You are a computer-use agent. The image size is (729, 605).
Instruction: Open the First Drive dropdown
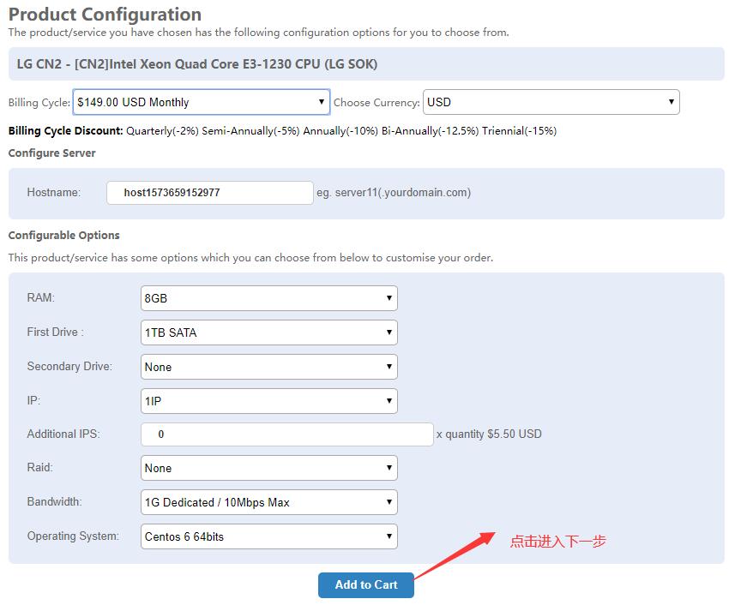click(x=268, y=332)
